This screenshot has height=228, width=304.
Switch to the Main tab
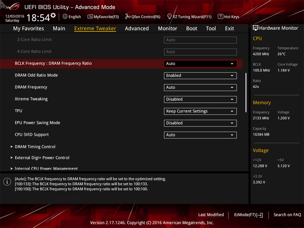(59, 29)
